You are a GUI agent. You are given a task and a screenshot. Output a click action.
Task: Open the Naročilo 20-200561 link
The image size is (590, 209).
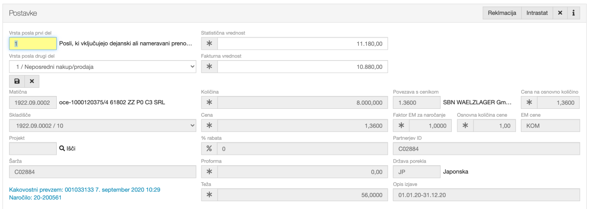[35, 198]
